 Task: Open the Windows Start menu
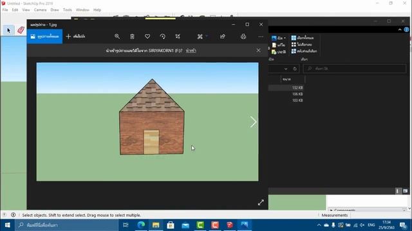[x=7, y=225]
